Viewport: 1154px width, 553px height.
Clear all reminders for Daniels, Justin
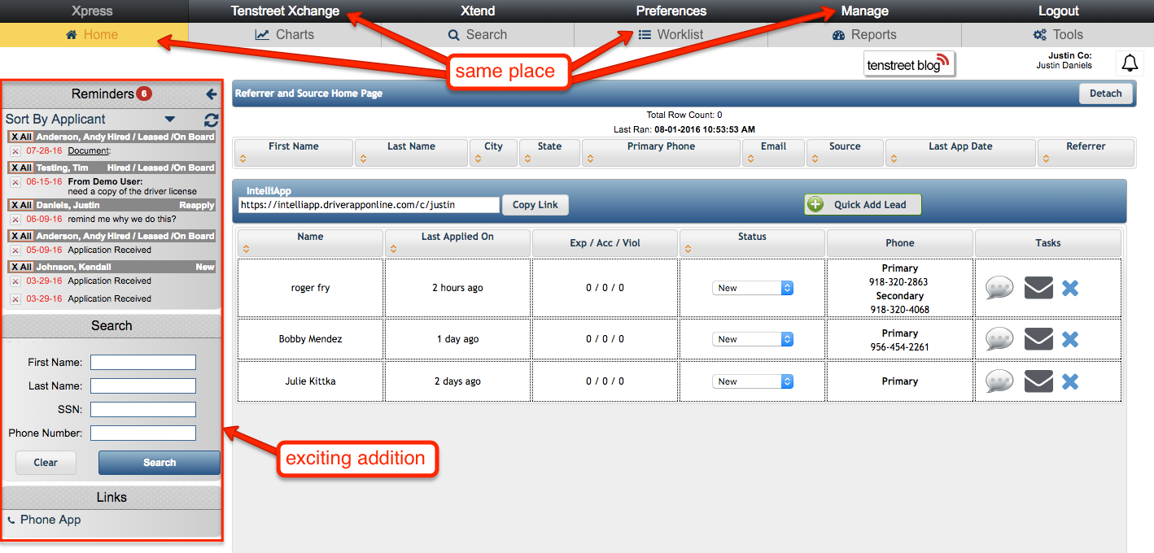point(21,205)
